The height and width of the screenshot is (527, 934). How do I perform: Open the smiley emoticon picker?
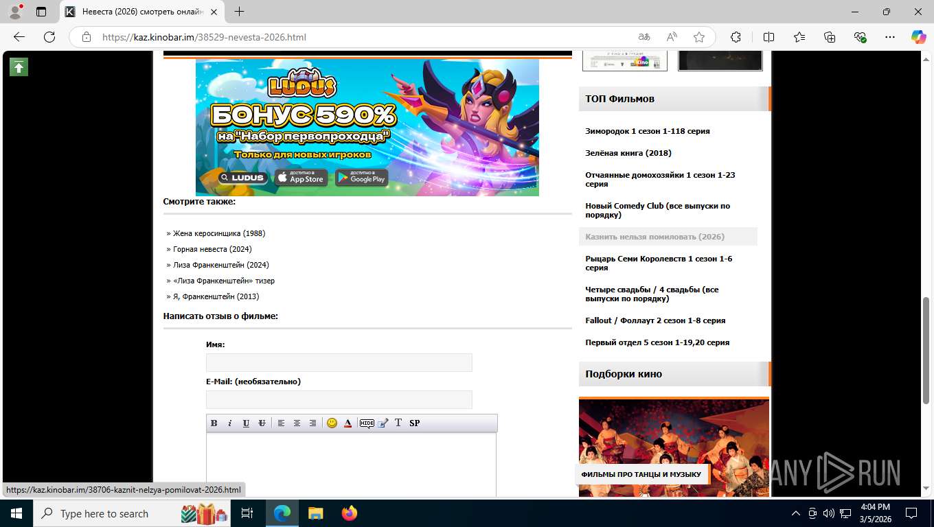tap(332, 423)
